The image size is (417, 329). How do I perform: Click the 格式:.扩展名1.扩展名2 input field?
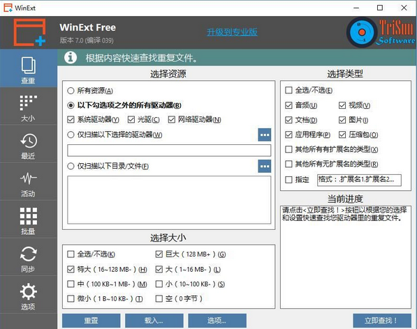tap(359, 180)
